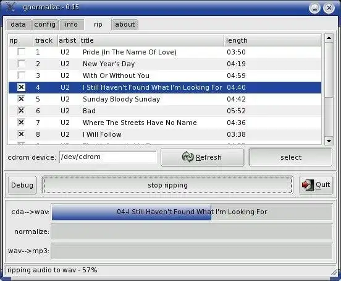Click the 'gnormalize - 0.15' window title

click(51, 7)
